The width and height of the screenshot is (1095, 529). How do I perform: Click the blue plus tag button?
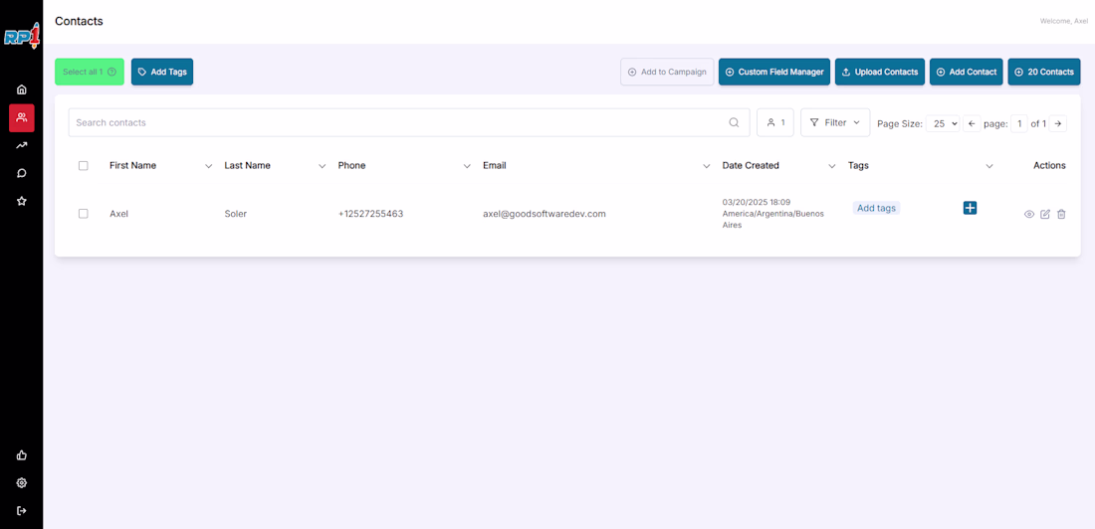pos(970,208)
